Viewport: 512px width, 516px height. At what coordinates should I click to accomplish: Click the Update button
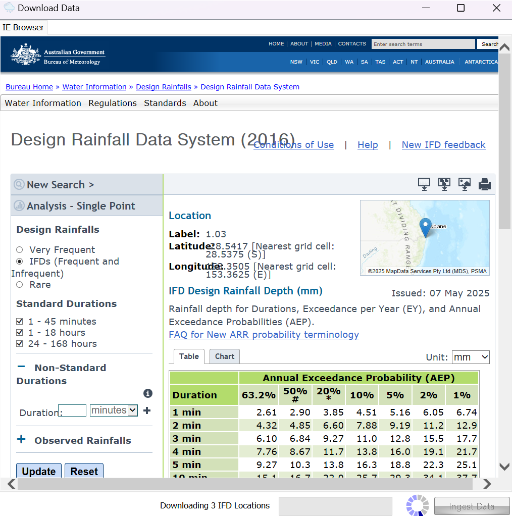pos(38,471)
